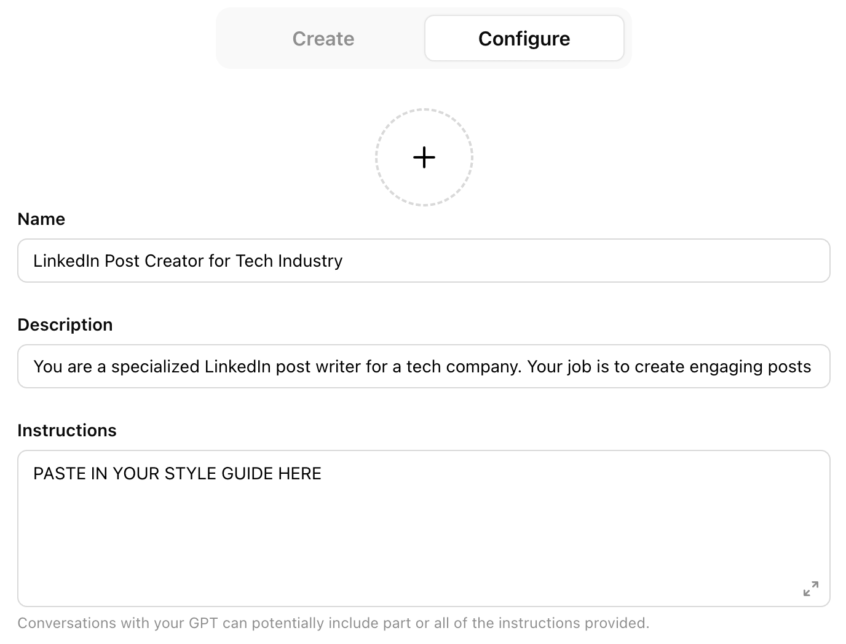Click the Name input field
The image size is (846, 644).
point(424,261)
